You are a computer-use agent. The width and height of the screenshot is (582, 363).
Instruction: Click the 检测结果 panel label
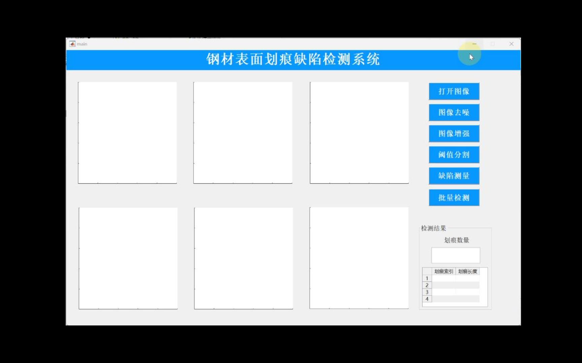click(433, 228)
